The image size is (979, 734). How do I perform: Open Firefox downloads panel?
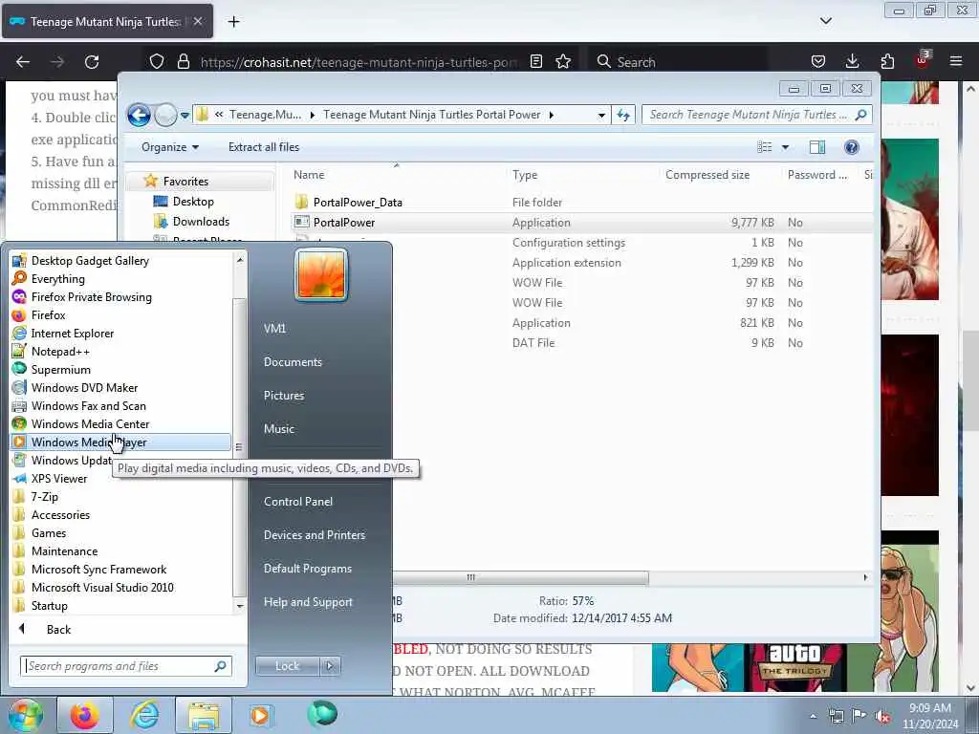852,61
